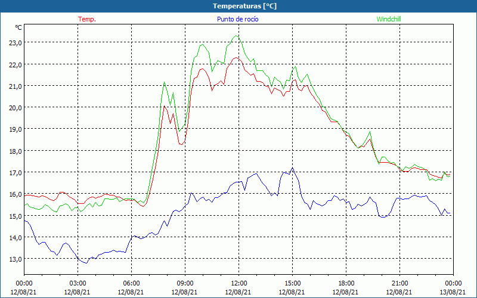Click the 19,0 y-axis value
Image resolution: width=477 pixels, height=298 pixels.
click(16, 129)
